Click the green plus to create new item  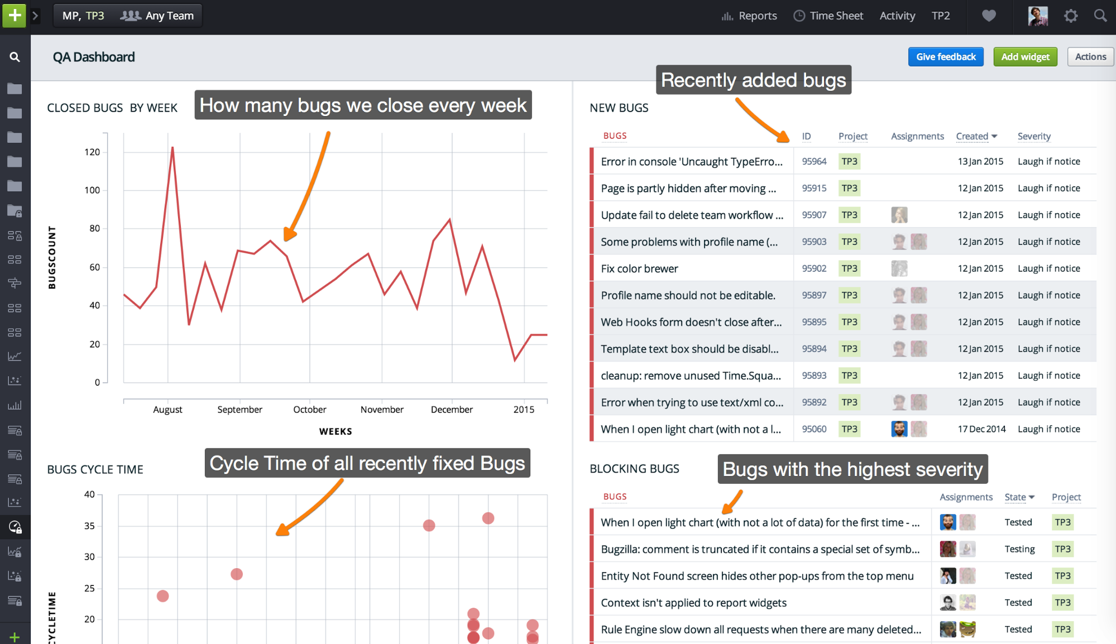tap(14, 16)
